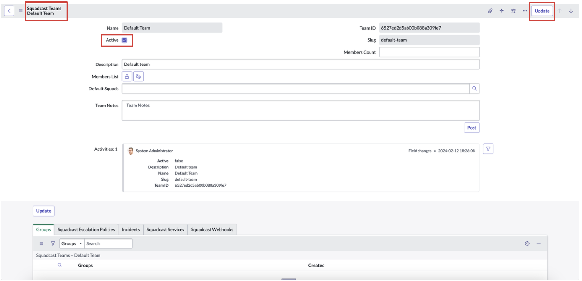Open the Squadcast Webhooks tab

point(212,230)
